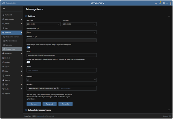The height and width of the screenshot is (119, 173).
Task: Focus the Sender auto complete field
Action: (62, 70)
